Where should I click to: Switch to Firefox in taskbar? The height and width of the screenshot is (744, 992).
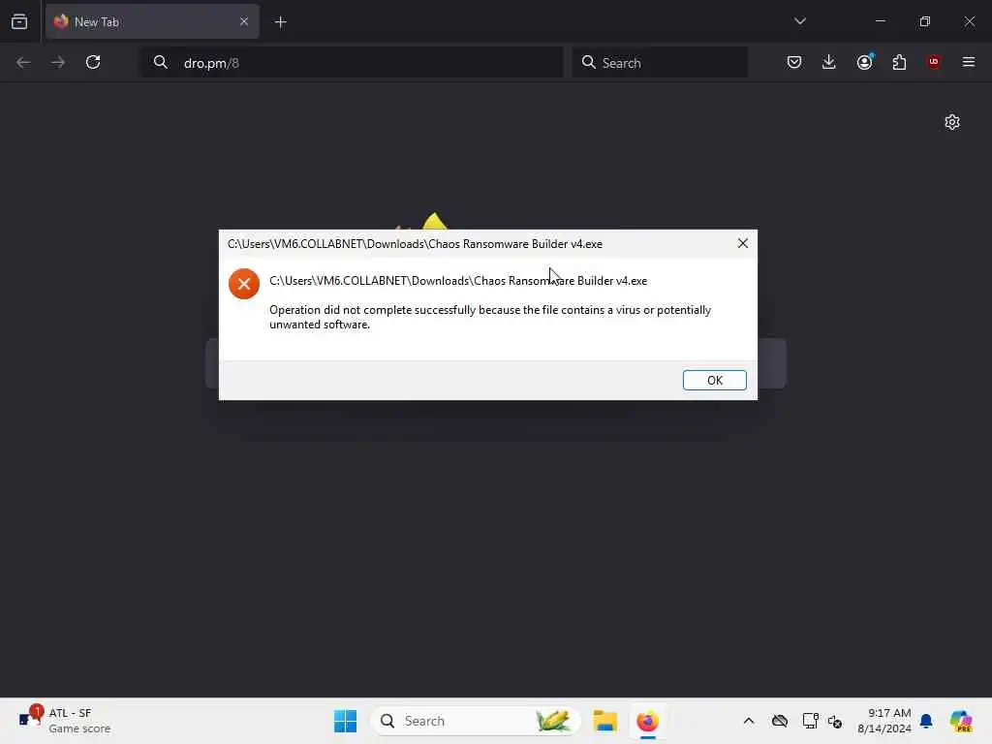pos(647,721)
